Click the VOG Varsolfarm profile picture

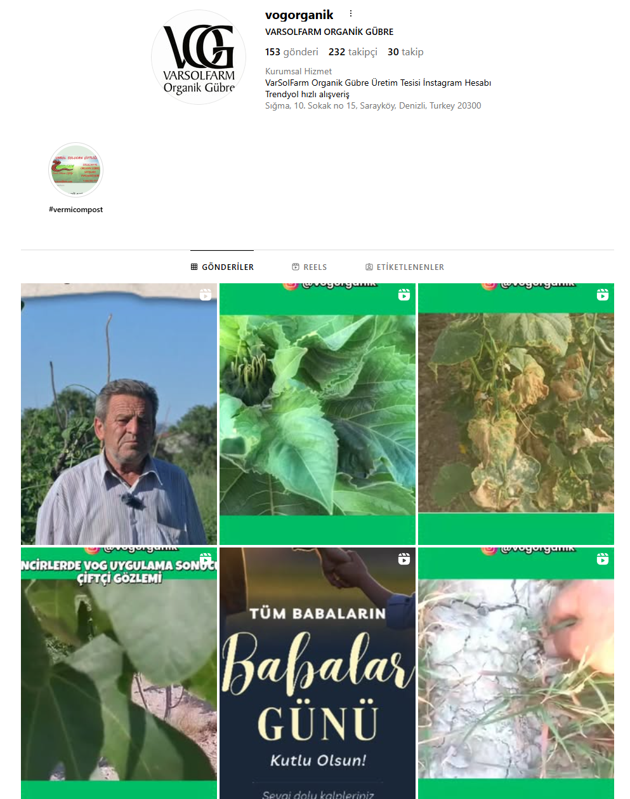pyautogui.click(x=199, y=57)
